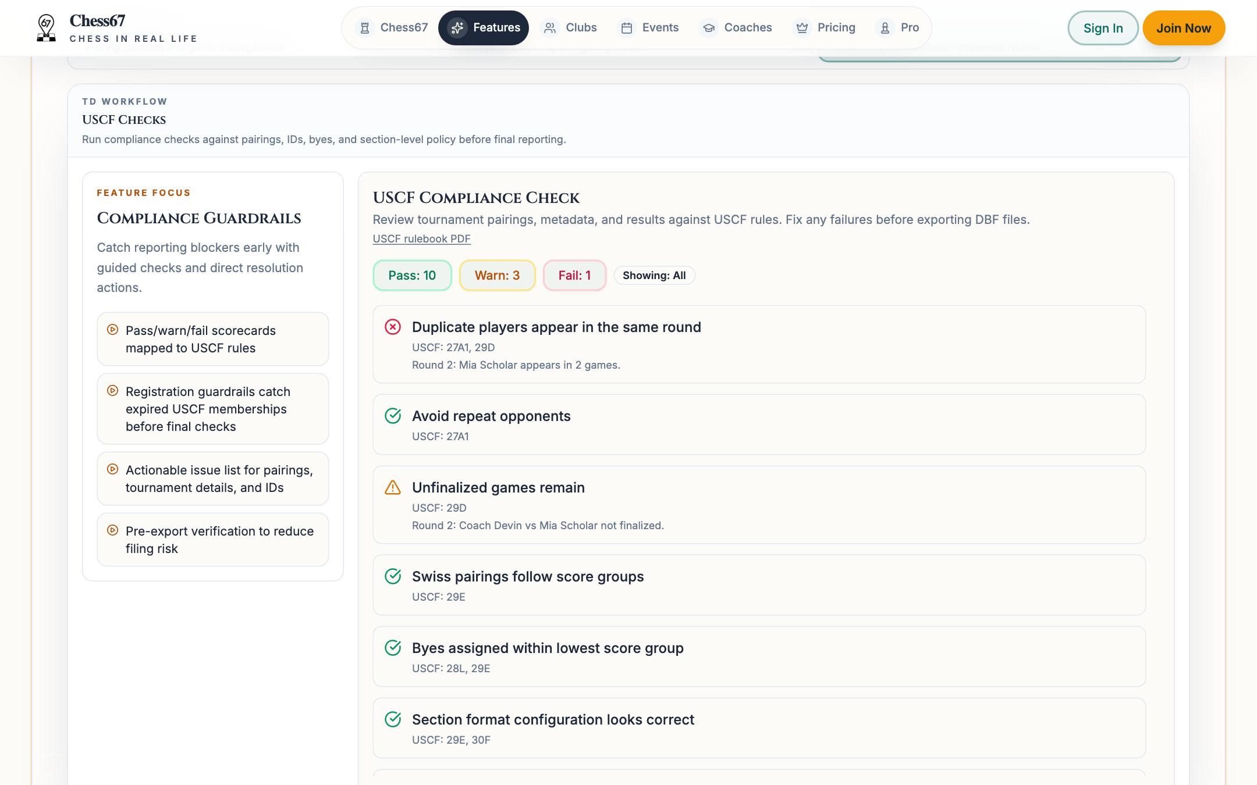Click the rook icon beside Chess67 nav

tap(365, 28)
